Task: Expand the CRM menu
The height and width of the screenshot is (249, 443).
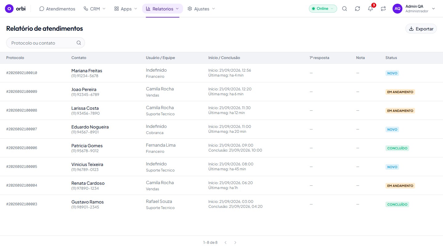Action: pyautogui.click(x=94, y=9)
